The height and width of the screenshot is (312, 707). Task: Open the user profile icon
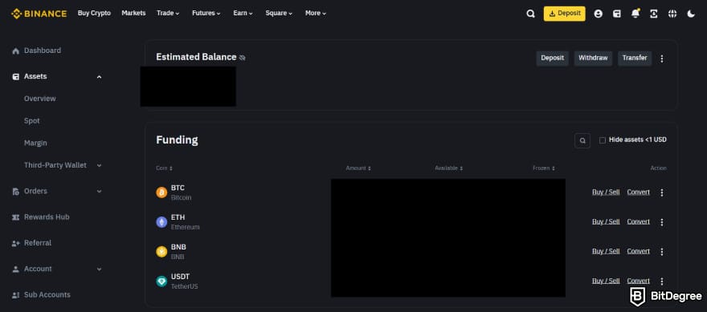click(599, 14)
